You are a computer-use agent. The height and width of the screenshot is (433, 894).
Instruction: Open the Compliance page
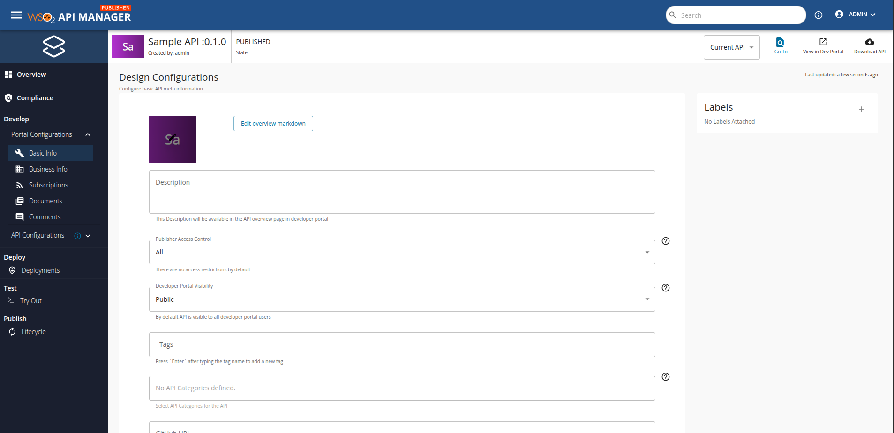(35, 98)
